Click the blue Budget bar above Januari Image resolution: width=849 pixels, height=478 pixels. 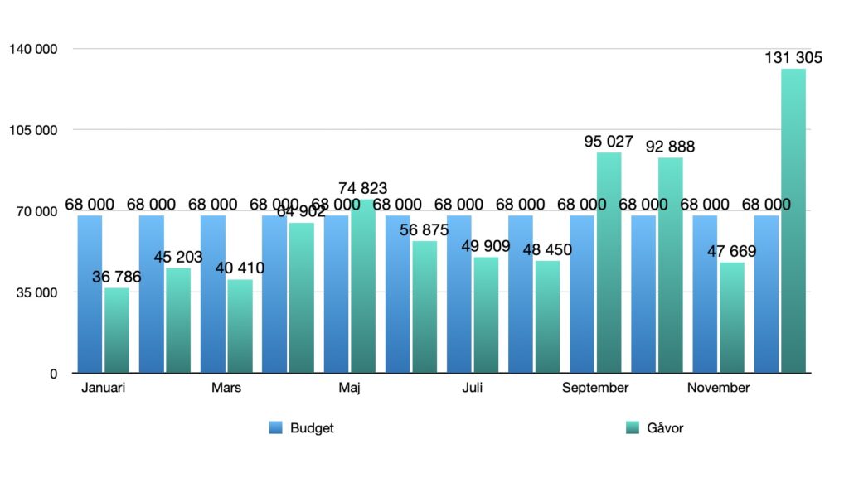90,294
